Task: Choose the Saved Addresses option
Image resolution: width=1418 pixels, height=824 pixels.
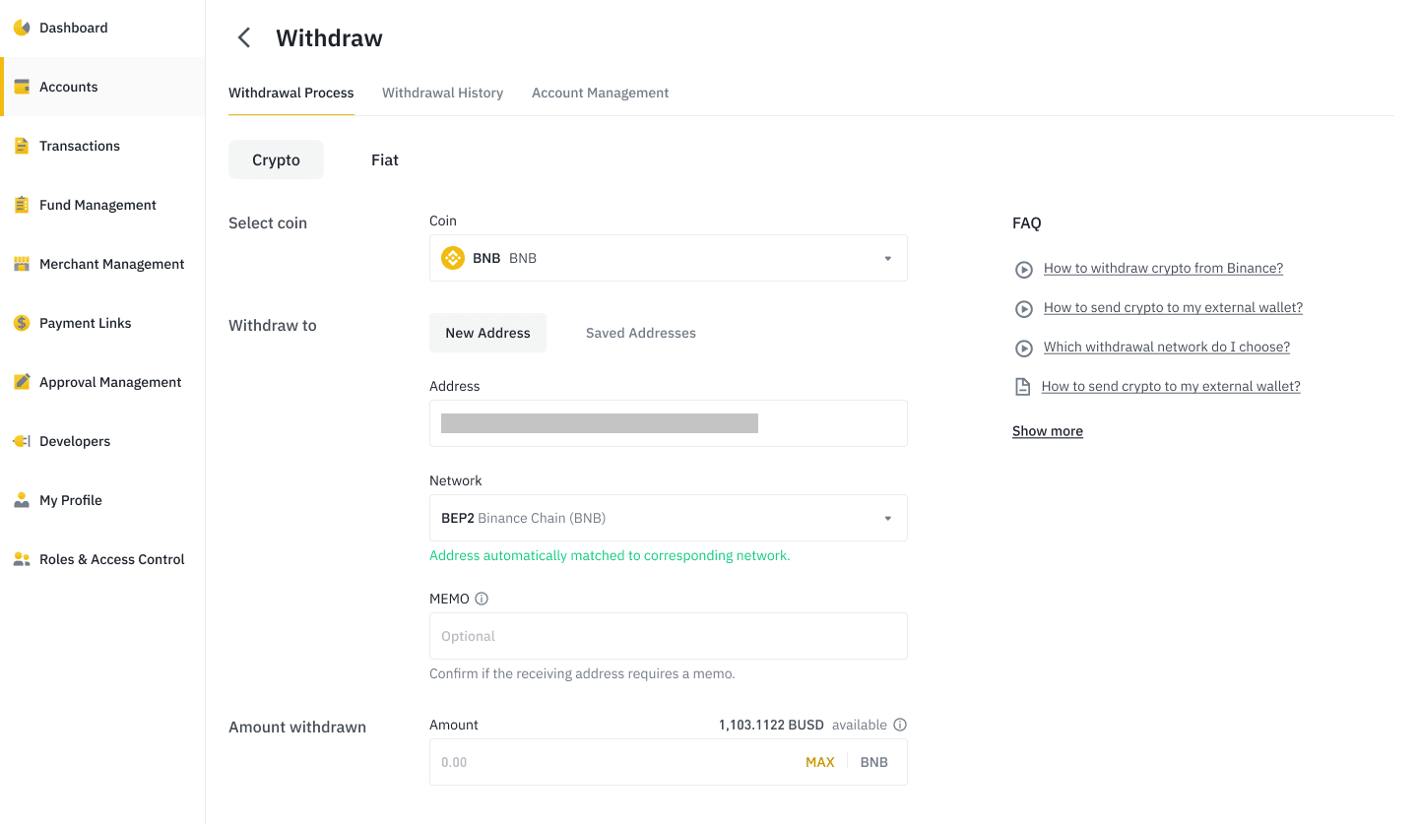Action: 641,333
